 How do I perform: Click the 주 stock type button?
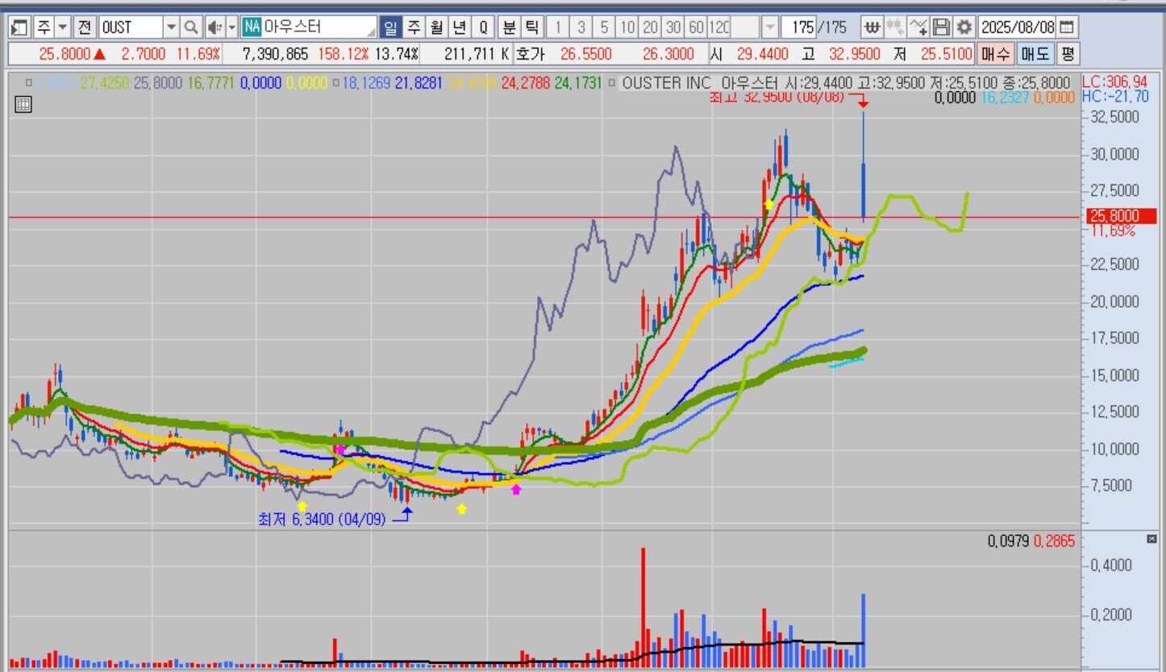44,27
